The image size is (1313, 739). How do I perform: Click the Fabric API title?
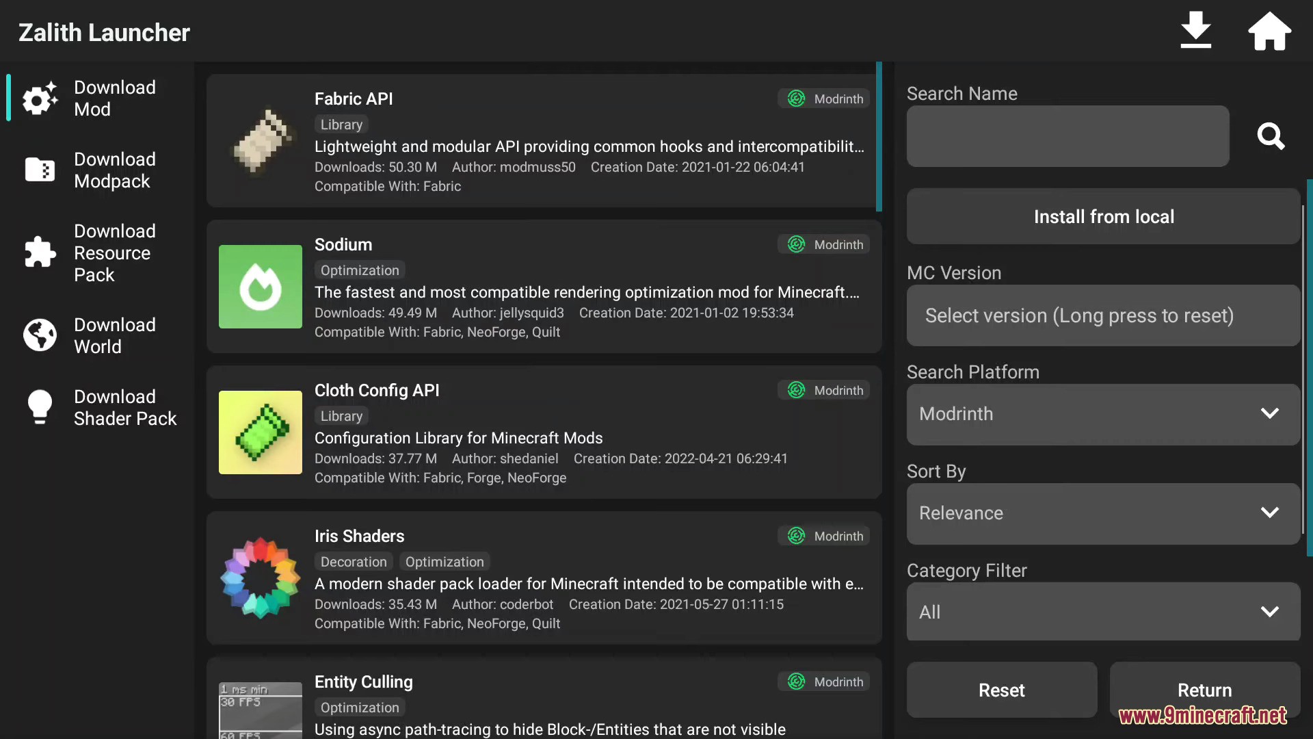pyautogui.click(x=354, y=99)
